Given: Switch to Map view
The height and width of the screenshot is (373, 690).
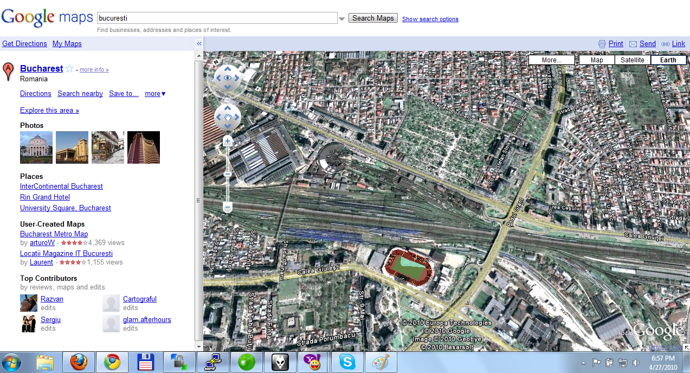Looking at the screenshot, I should point(597,60).
